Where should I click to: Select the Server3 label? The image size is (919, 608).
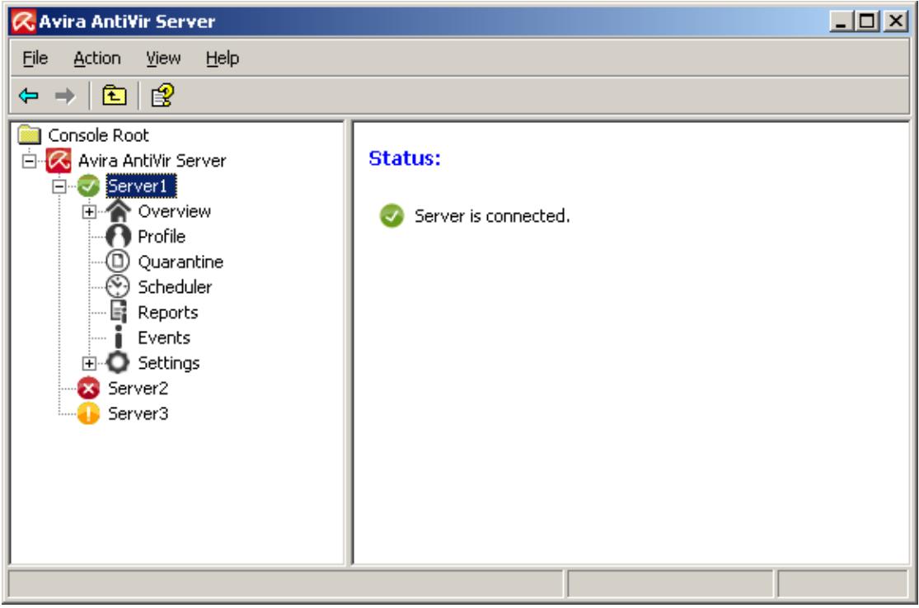138,413
